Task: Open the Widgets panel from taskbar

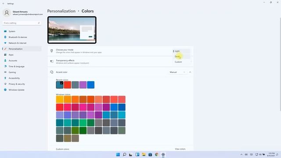Action: [137, 154]
